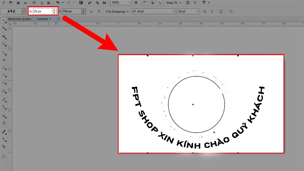Click the Copy icon
304x171 pixels.
pyautogui.click(x=42, y=3)
